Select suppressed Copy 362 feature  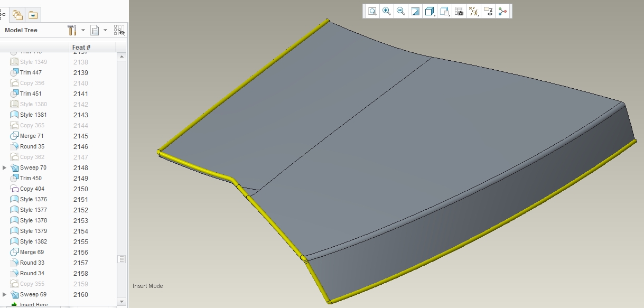click(x=32, y=157)
